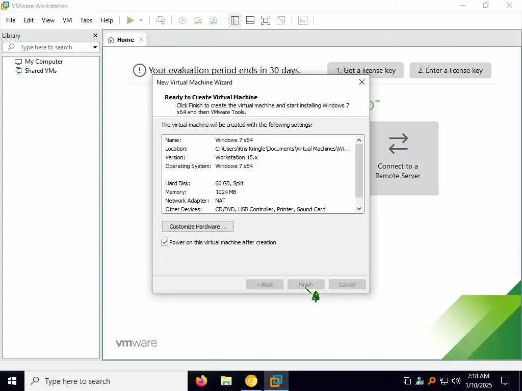
Task: Click the green Power On play icon
Action: point(130,20)
